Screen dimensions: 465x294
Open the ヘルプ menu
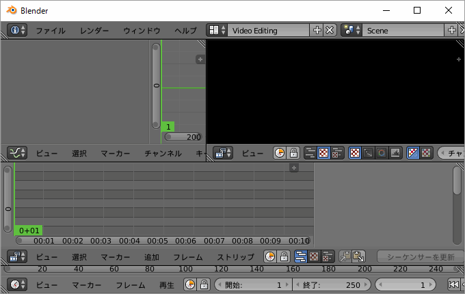click(x=185, y=31)
